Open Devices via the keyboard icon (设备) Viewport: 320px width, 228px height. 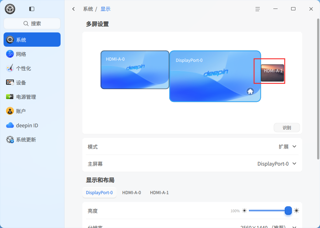click(10, 82)
